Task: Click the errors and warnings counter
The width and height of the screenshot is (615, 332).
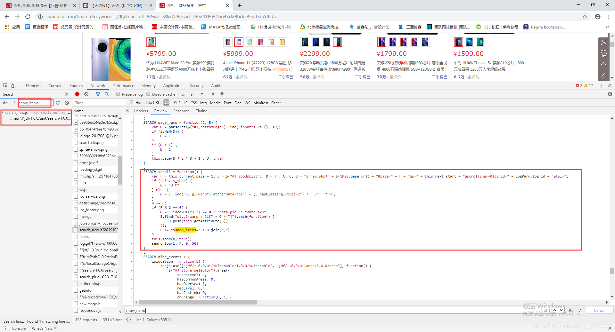Action: click(x=584, y=86)
